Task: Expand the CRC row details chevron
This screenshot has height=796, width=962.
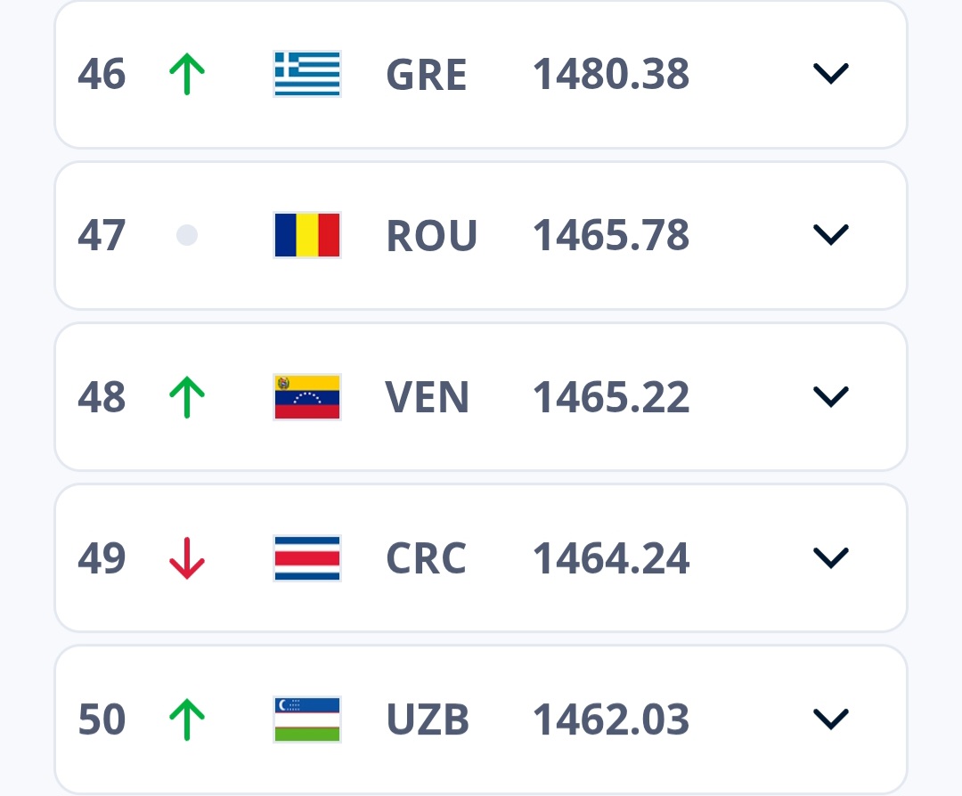Action: (830, 558)
